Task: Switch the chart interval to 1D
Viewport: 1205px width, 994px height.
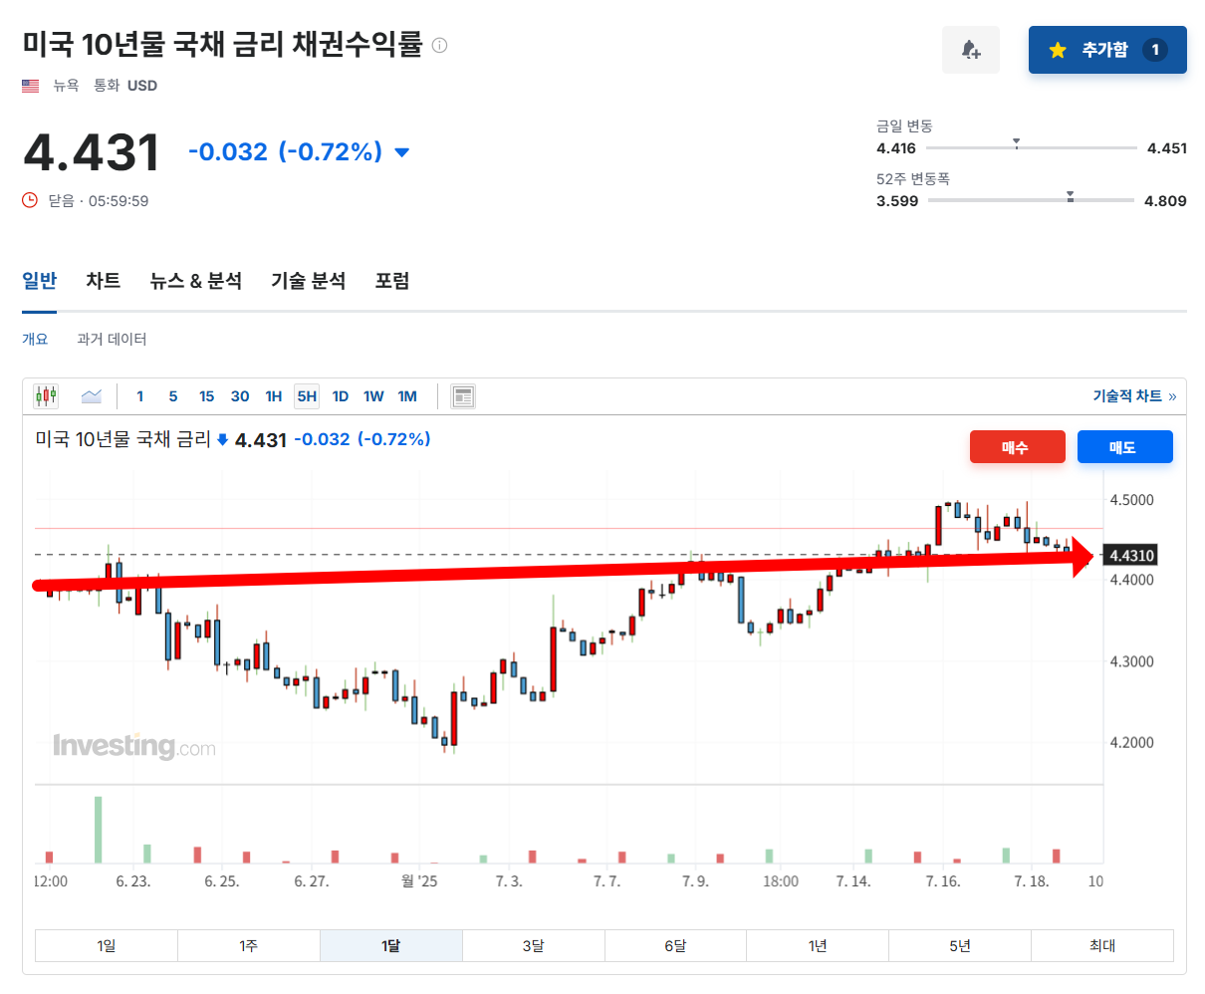Action: (x=340, y=395)
